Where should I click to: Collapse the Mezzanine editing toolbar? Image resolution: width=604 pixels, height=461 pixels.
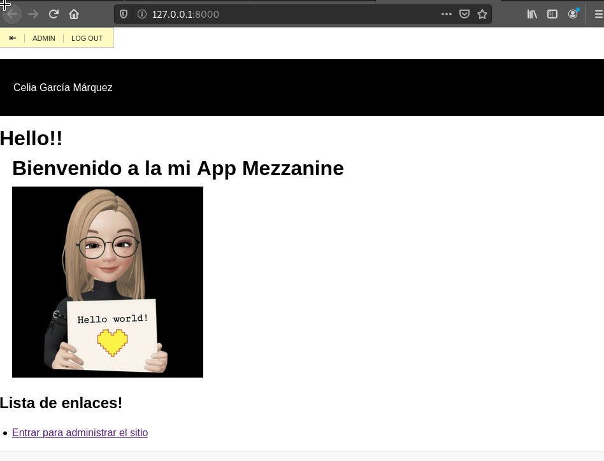tap(12, 38)
